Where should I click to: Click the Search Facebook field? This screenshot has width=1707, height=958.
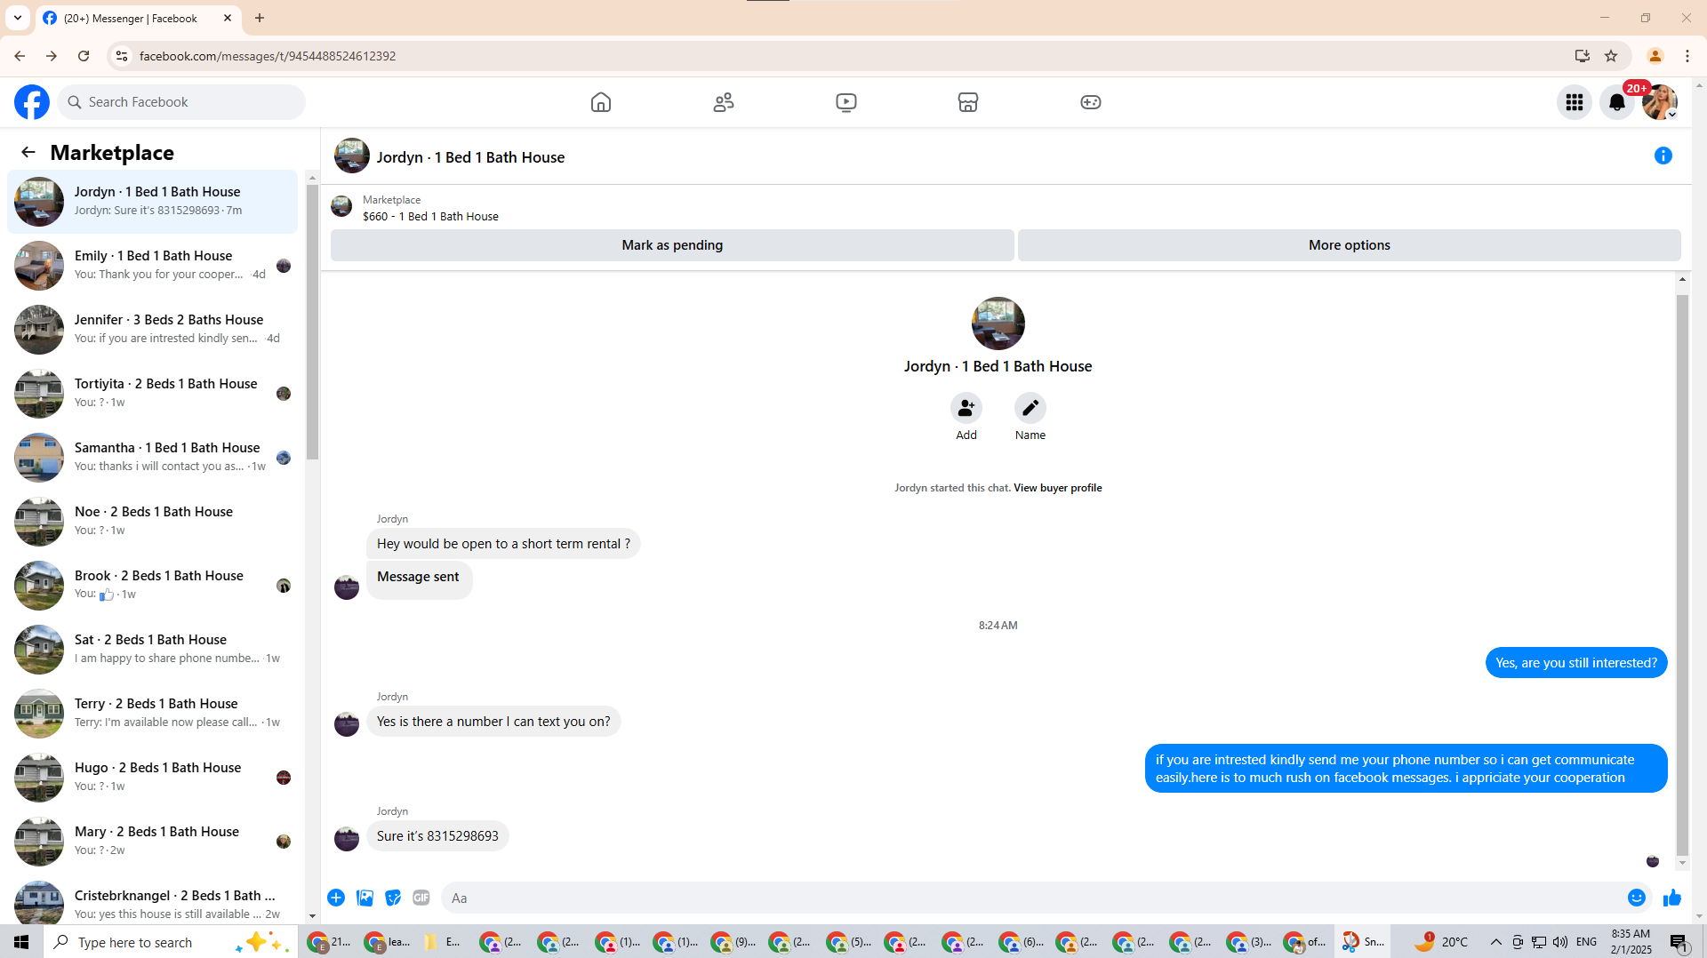[182, 102]
